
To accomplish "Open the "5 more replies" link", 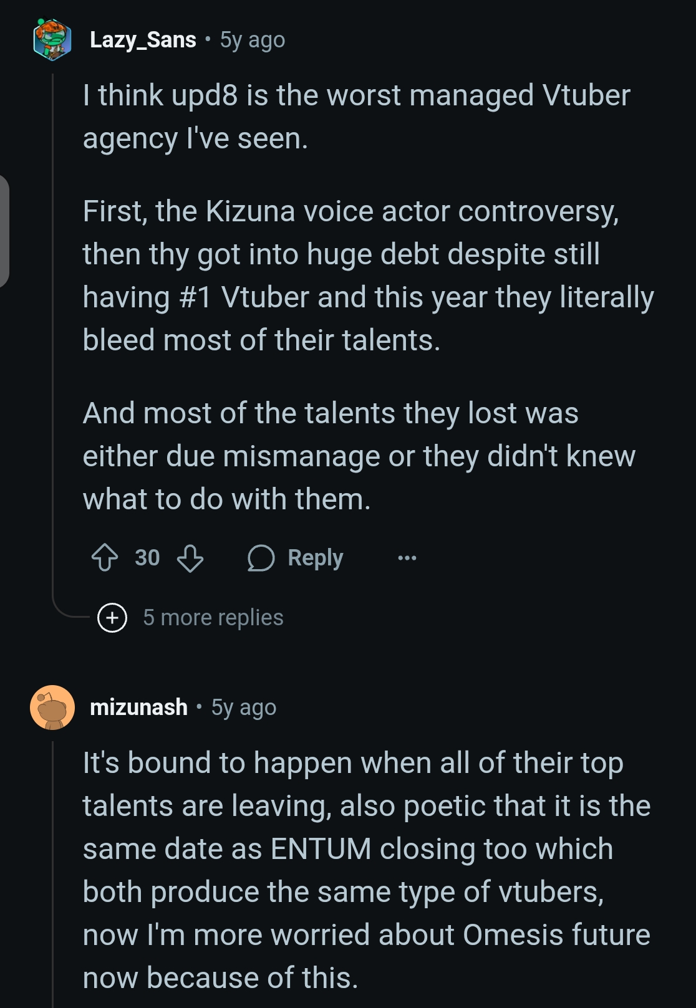I will tap(213, 618).
